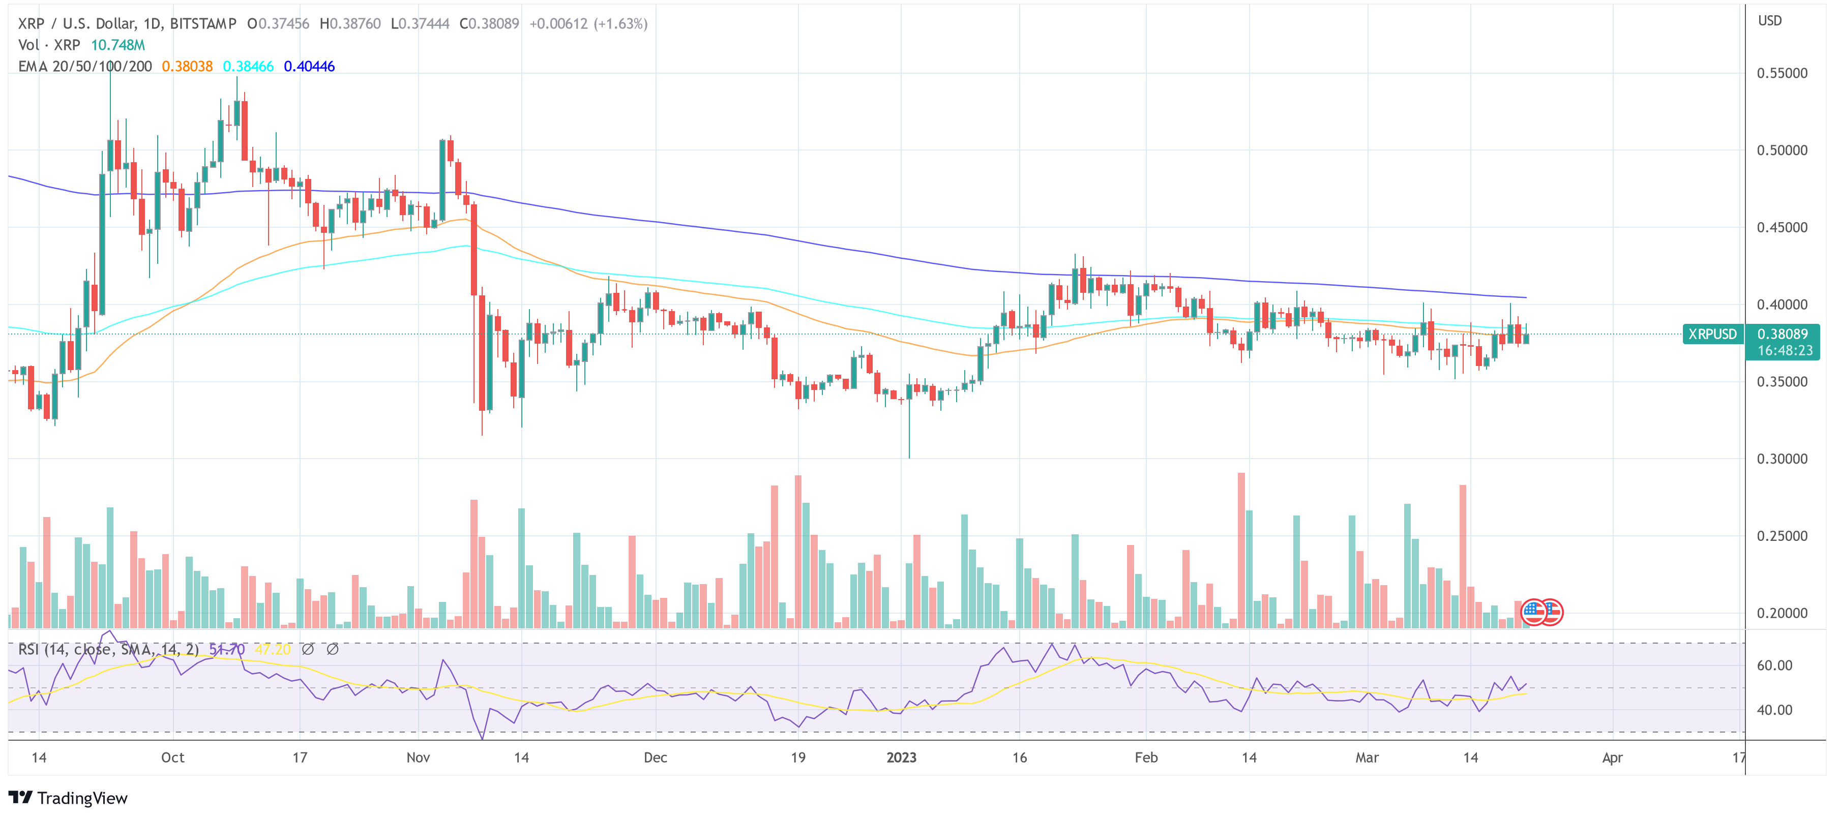Click the purple RSI value 51.70
This screenshot has height=820, width=1839.
coord(227,649)
